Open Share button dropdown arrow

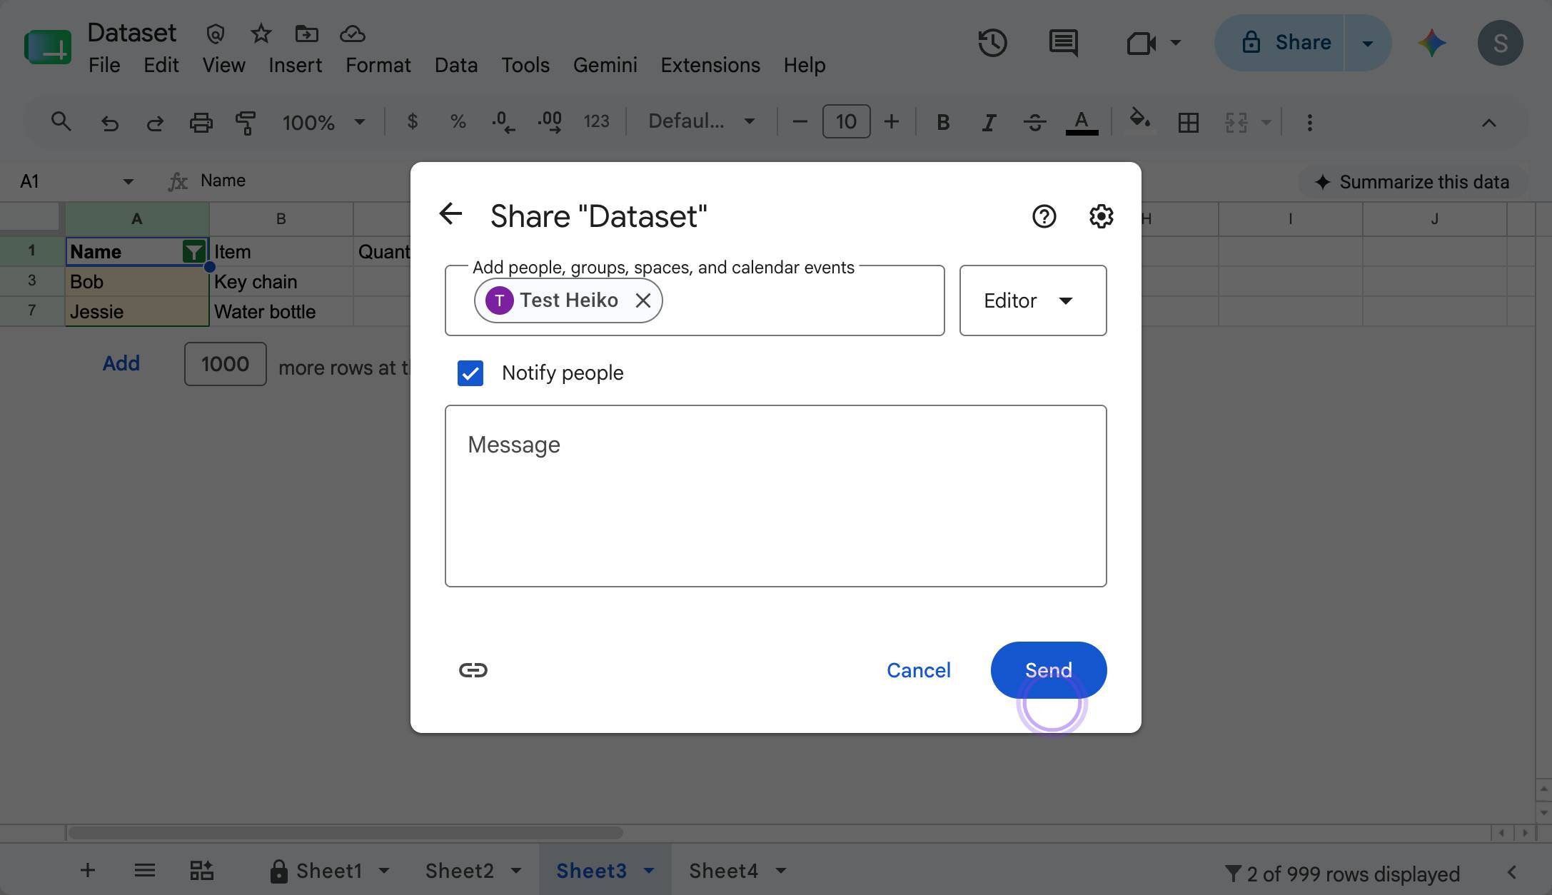point(1367,43)
